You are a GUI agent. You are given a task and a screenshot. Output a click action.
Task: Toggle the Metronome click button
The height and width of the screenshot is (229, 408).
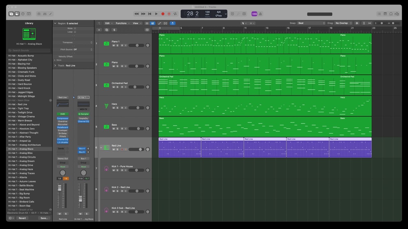click(x=260, y=14)
